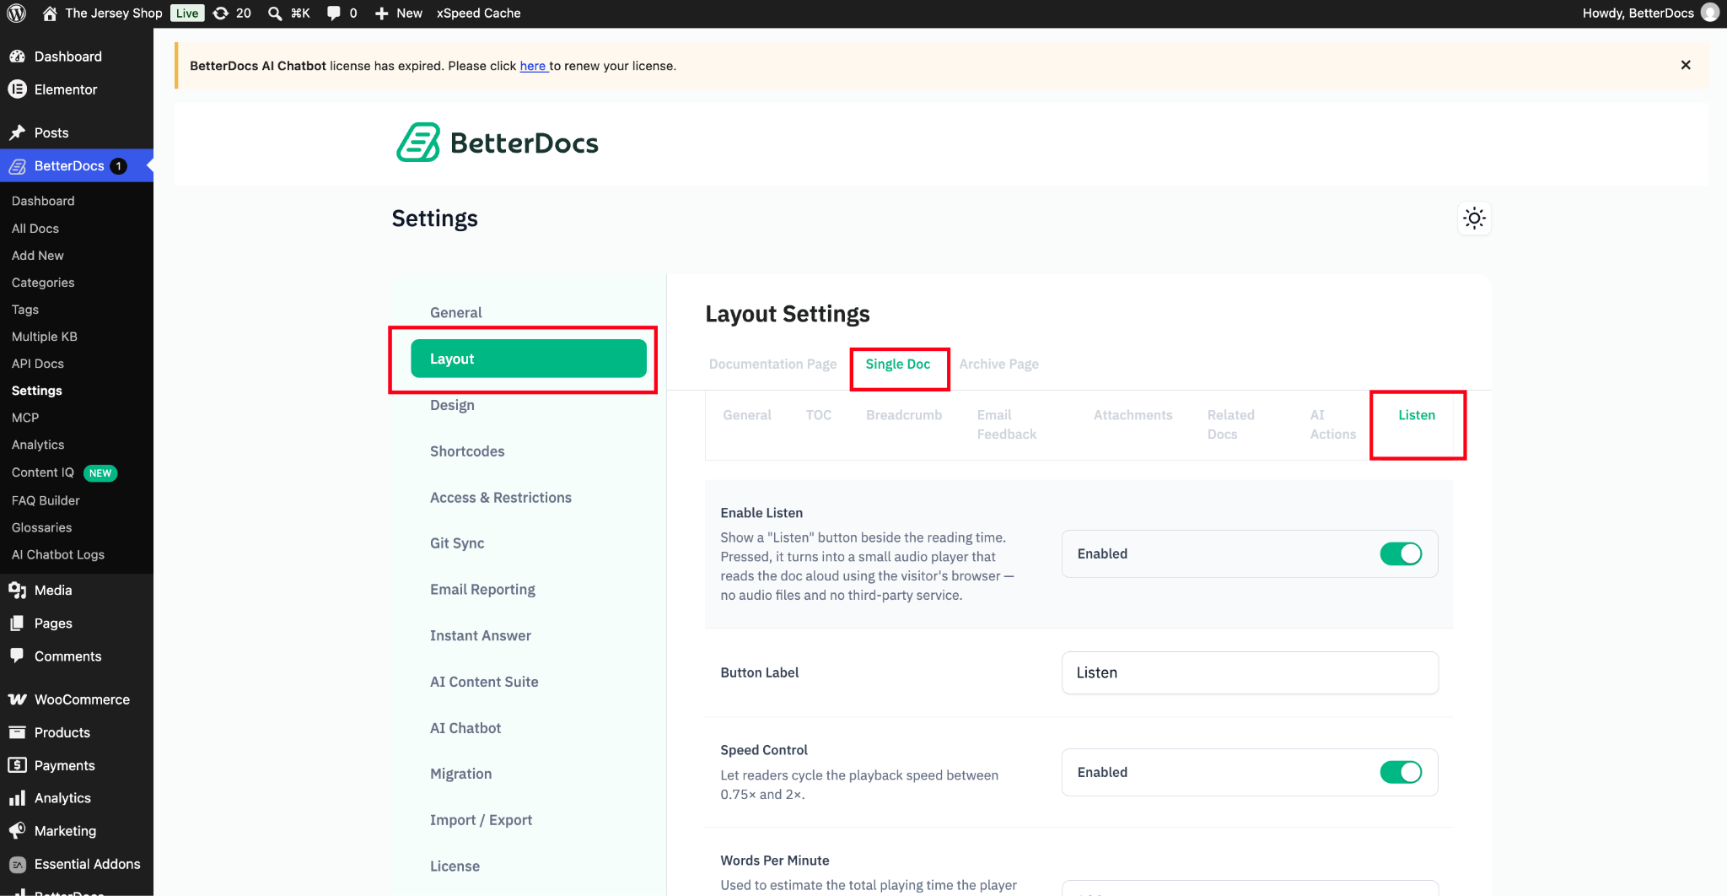Image resolution: width=1727 pixels, height=896 pixels.
Task: Select the green Layout settings section
Action: 529,359
